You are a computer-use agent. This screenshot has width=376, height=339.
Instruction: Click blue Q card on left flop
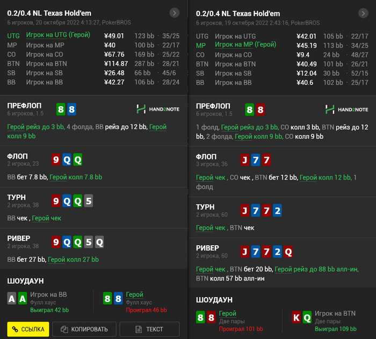[x=67, y=160]
